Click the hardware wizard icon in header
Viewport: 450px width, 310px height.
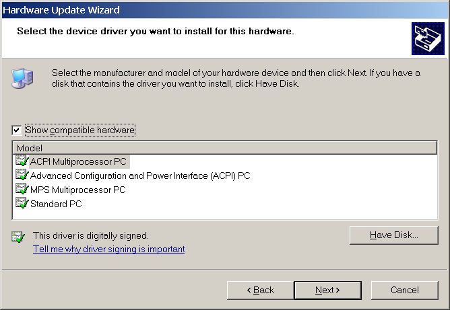coord(426,40)
